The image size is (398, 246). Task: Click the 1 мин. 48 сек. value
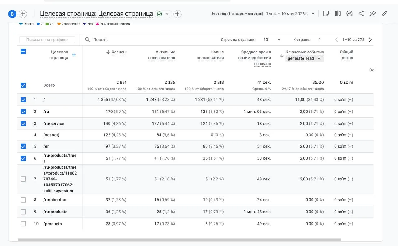pyautogui.click(x=257, y=212)
